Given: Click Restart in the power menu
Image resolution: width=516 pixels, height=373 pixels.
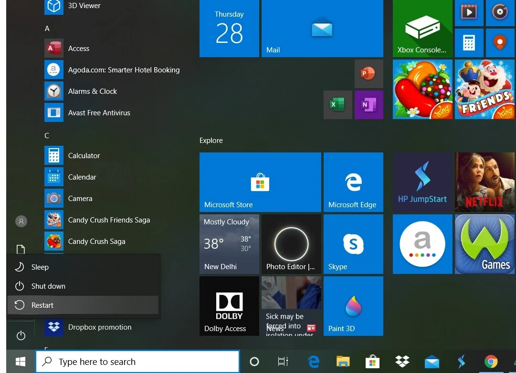Looking at the screenshot, I should click(x=42, y=305).
